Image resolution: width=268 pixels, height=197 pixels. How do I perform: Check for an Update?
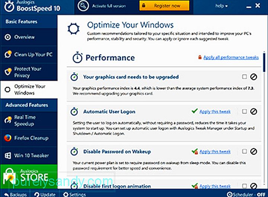(45, 194)
